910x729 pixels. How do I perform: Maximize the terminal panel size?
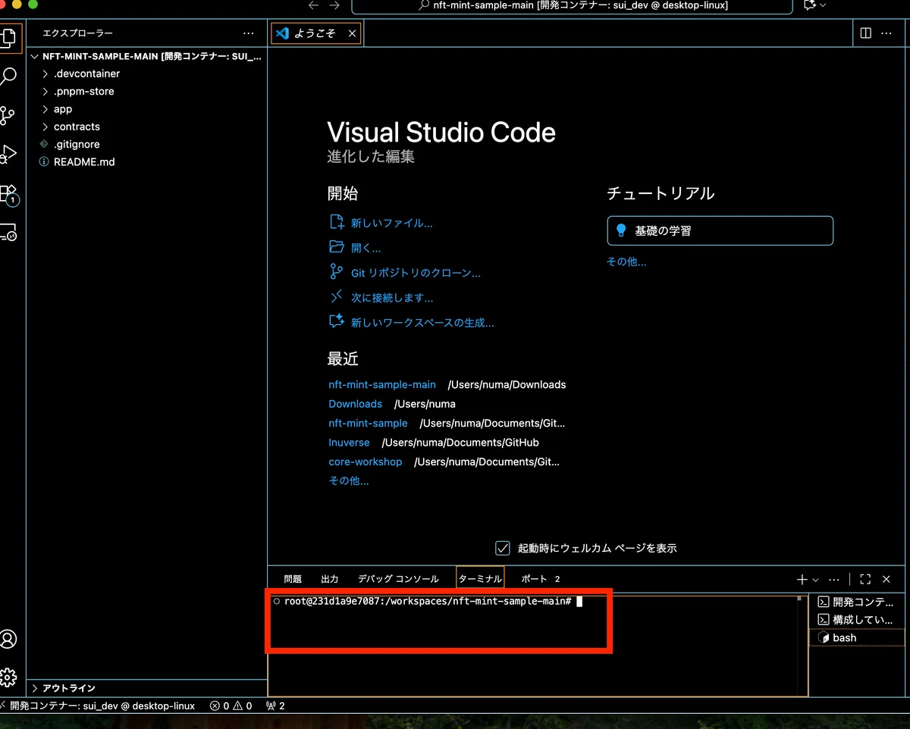pos(865,579)
